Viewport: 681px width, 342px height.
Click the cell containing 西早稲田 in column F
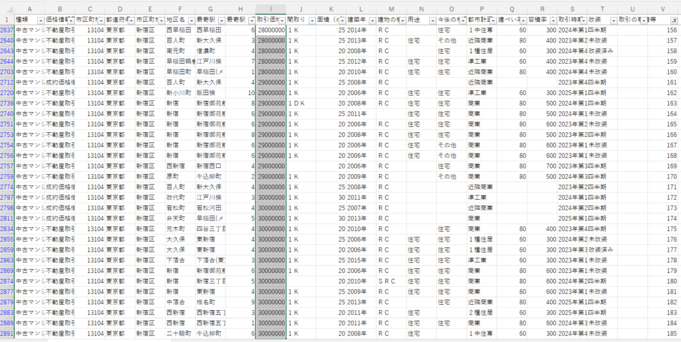(178, 31)
